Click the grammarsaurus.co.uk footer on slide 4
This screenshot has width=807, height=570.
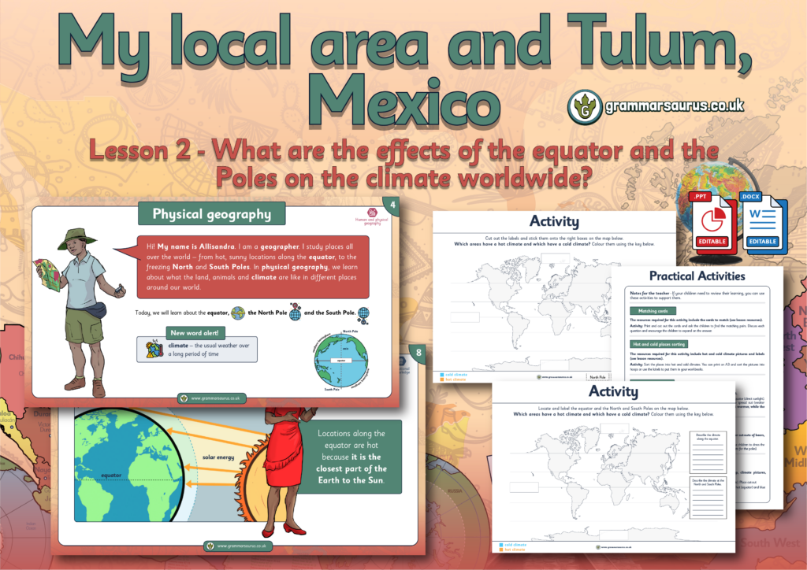point(213,398)
